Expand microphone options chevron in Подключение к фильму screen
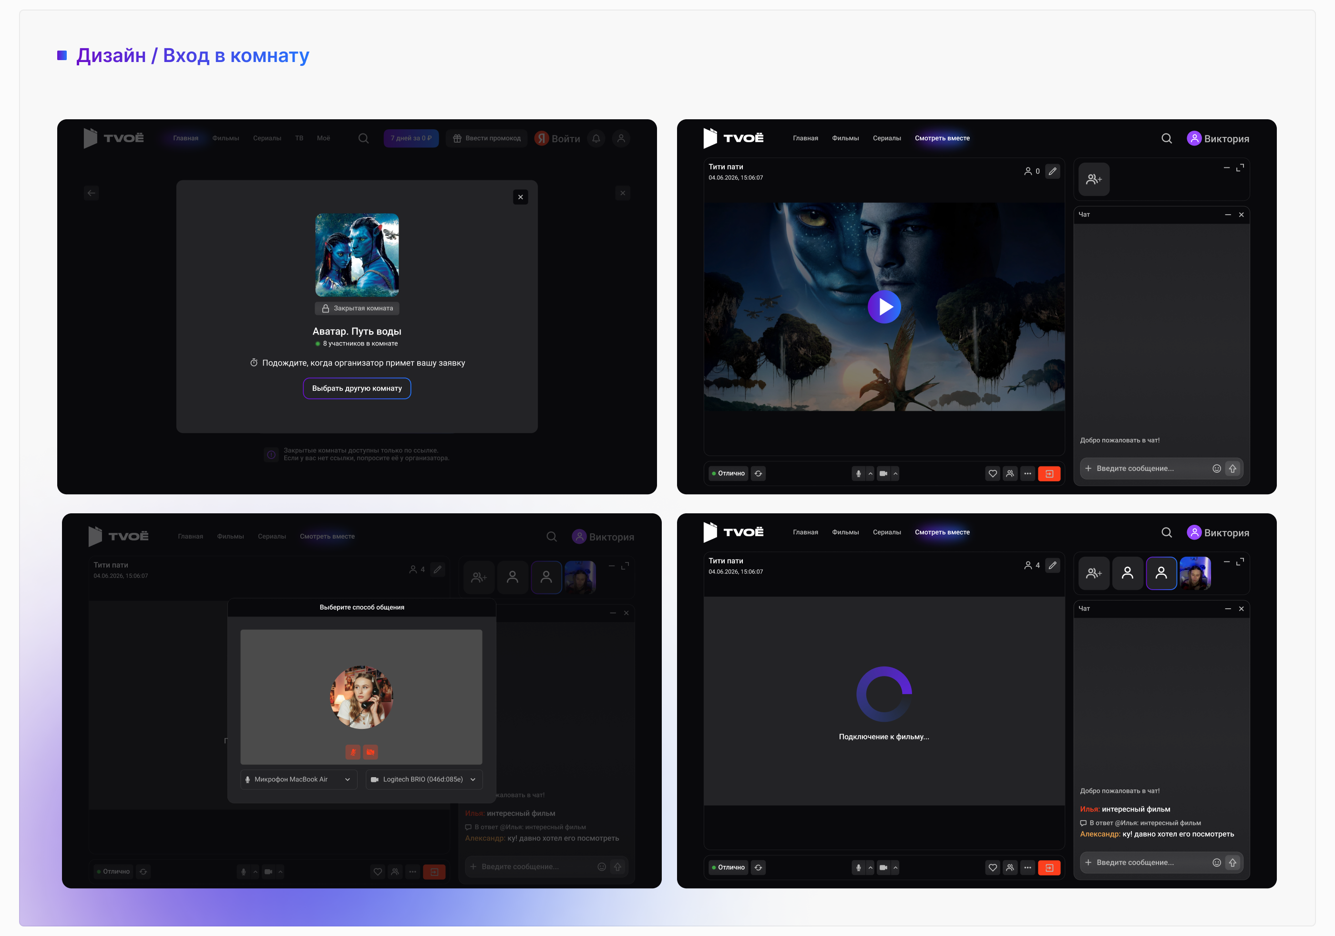Image resolution: width=1335 pixels, height=936 pixels. click(871, 867)
